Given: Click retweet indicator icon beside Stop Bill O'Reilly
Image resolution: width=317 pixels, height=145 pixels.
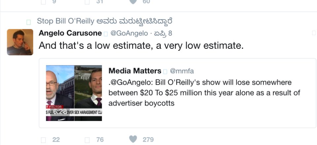Looking at the screenshot, I should pos(28,22).
